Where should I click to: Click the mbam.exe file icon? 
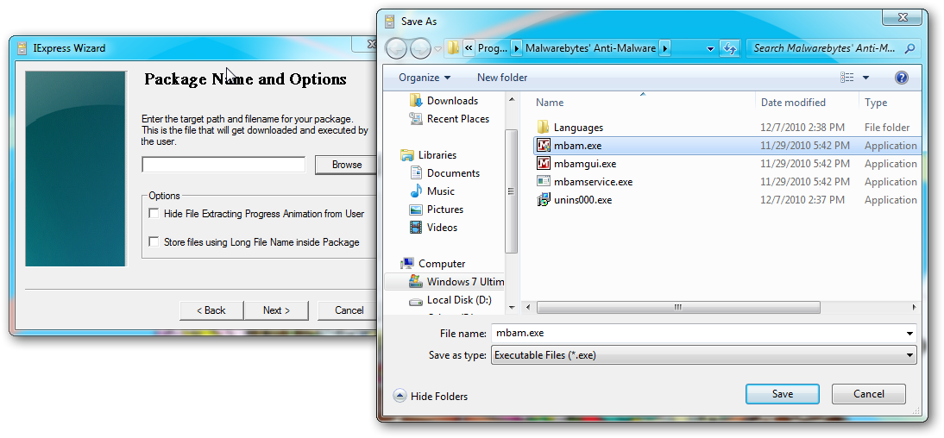(x=544, y=146)
